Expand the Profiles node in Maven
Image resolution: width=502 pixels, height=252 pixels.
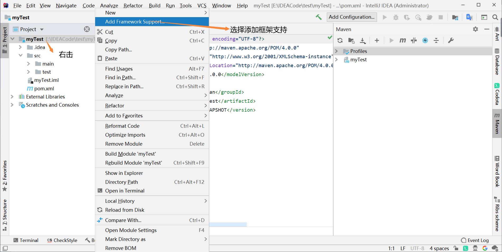[x=336, y=51]
